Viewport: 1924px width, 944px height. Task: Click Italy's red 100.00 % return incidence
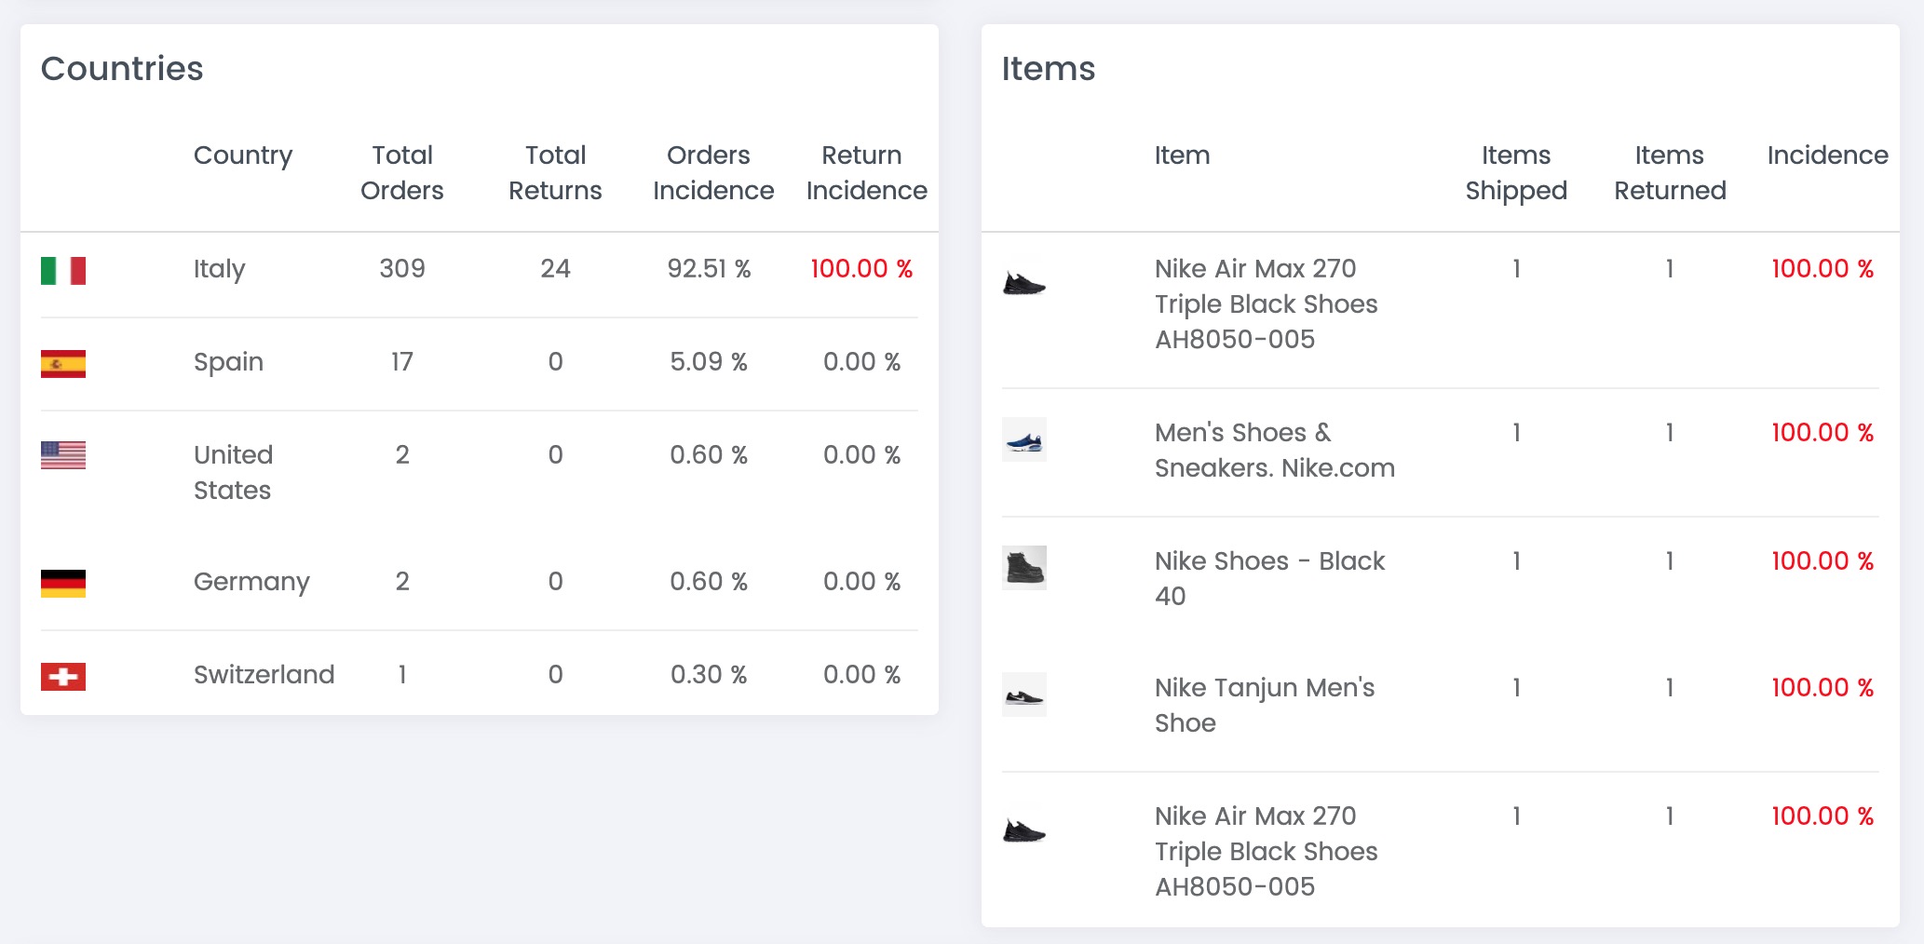tap(861, 269)
